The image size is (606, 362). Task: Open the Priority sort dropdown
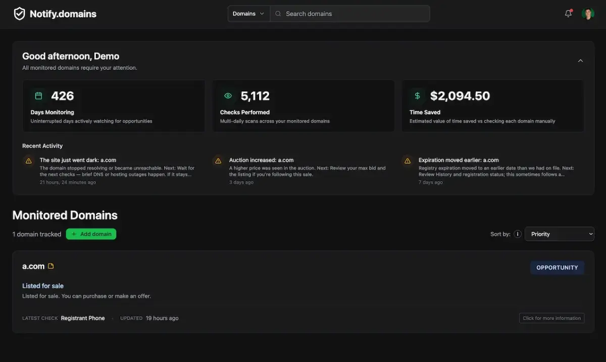tap(560, 234)
